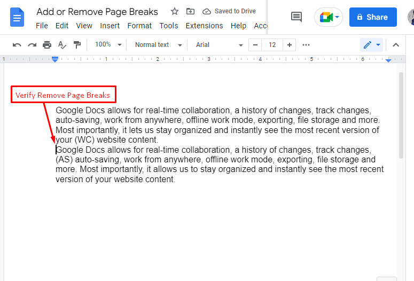Image resolution: width=414 pixels, height=281 pixels.
Task: Click the Saved to Drive cloud status
Action: coord(229,11)
